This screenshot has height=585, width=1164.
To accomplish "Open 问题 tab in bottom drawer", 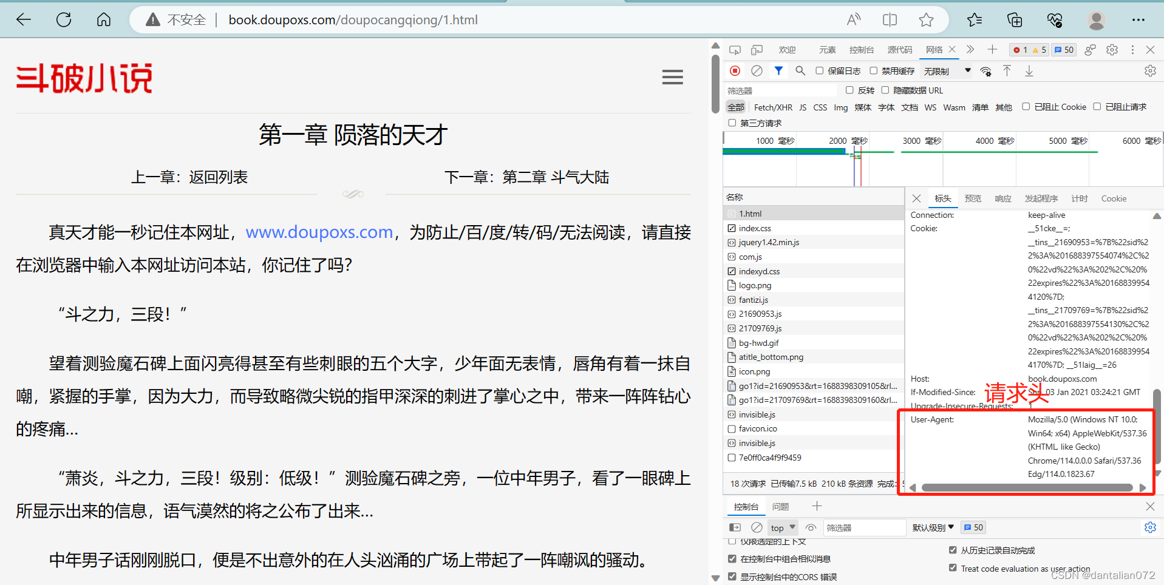I will coord(780,507).
